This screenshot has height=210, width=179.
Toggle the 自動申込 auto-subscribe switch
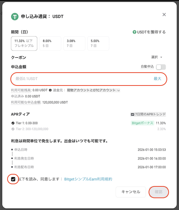pyautogui.click(x=161, y=67)
